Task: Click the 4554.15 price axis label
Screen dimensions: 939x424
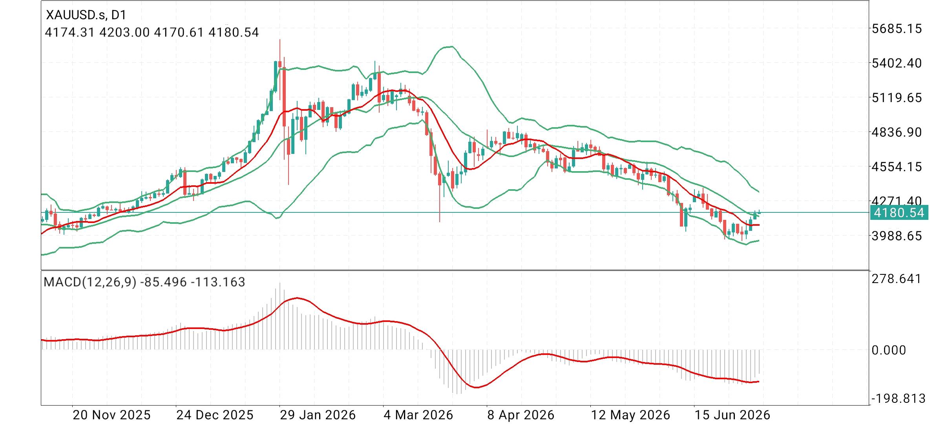Action: tap(897, 166)
